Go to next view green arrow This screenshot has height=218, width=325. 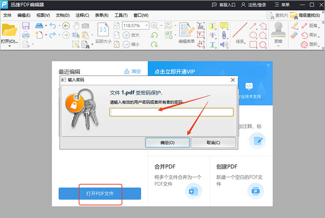point(66,35)
